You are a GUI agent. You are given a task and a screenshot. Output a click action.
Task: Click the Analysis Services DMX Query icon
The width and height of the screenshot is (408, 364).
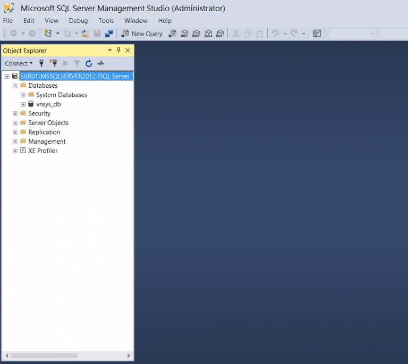coord(196,34)
